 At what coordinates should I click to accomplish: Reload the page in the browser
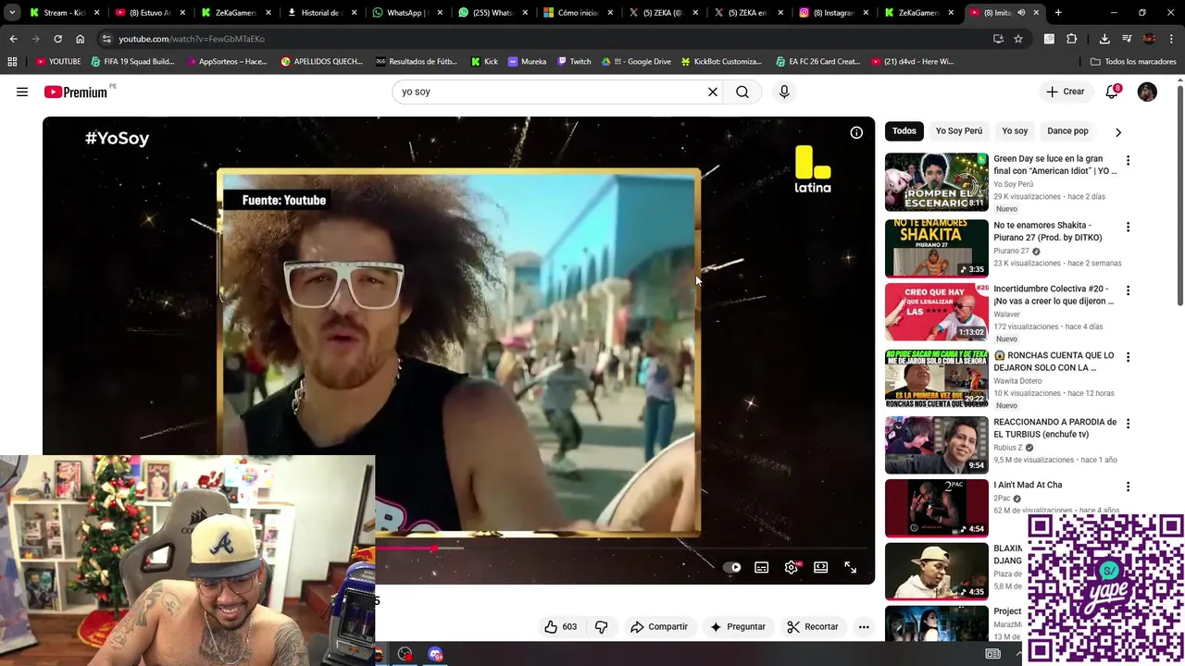point(57,39)
